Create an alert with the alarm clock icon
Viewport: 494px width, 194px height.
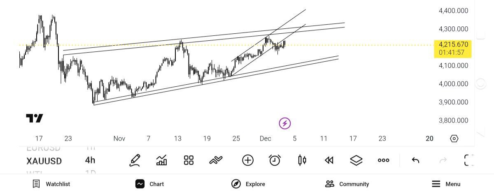coord(275,160)
